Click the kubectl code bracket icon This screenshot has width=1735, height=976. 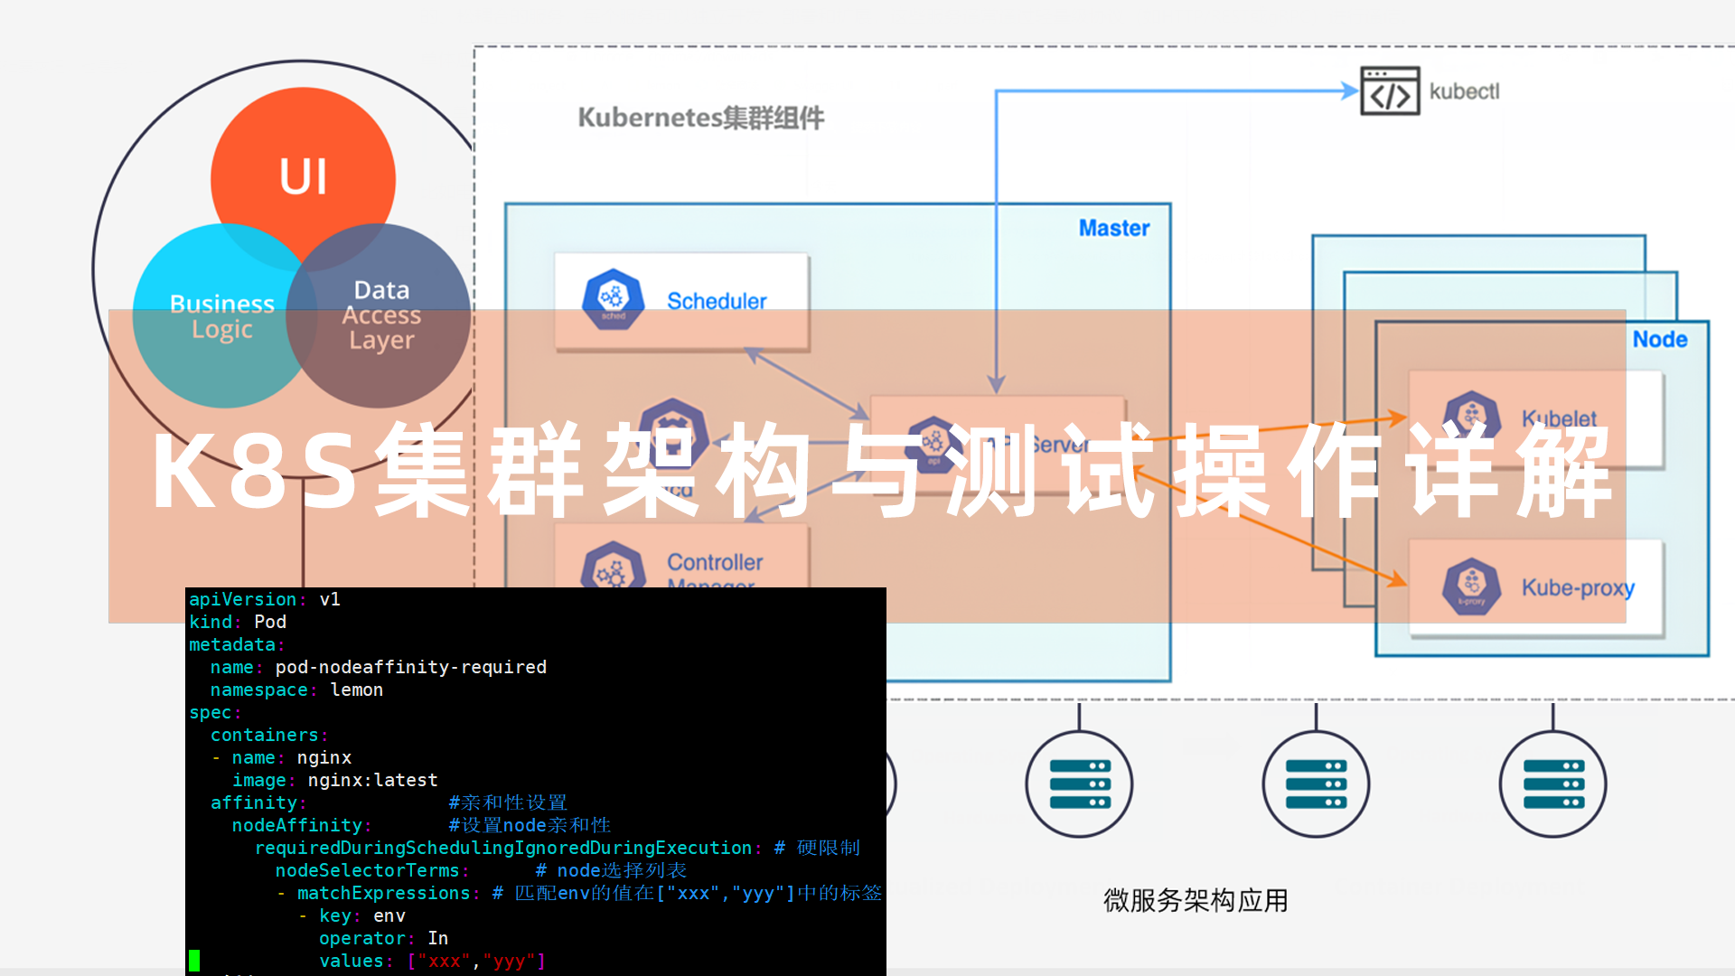coord(1390,91)
